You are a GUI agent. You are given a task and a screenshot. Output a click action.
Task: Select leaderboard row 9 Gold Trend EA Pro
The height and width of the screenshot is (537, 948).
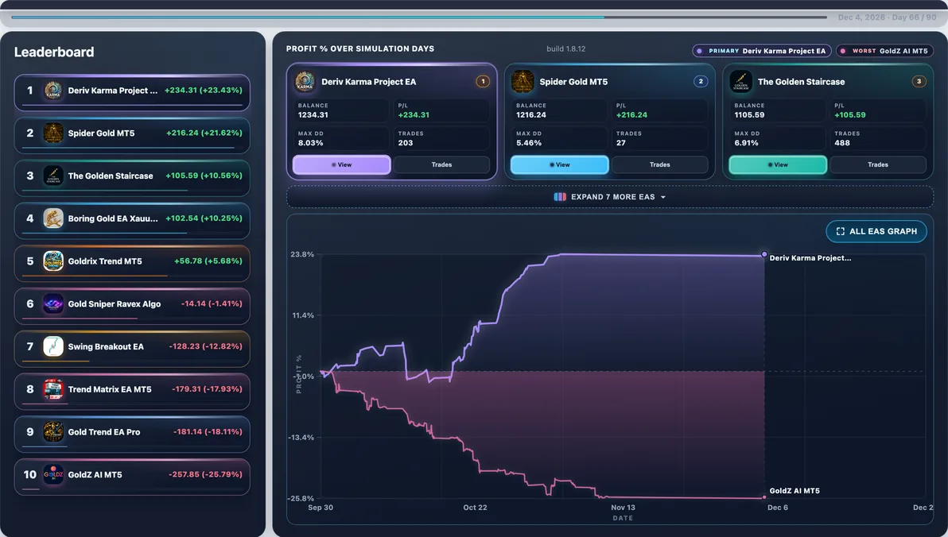coord(132,435)
